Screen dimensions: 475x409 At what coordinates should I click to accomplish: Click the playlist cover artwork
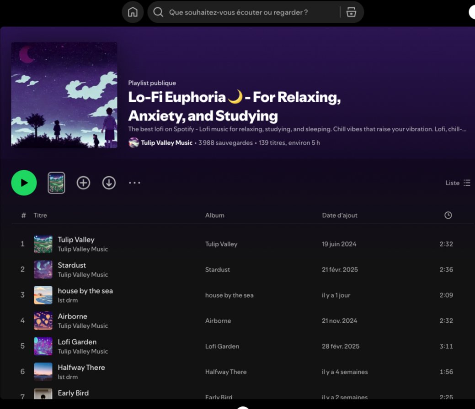(x=64, y=95)
